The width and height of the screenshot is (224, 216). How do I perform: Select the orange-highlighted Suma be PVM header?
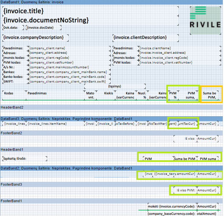(x=212, y=95)
